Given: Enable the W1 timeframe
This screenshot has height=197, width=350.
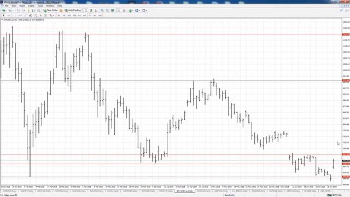Looking at the screenshot, I should pyautogui.click(x=95, y=15).
